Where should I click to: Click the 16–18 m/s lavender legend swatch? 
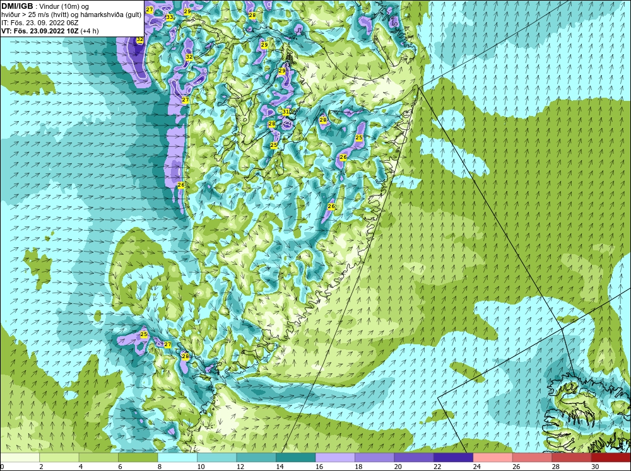point(335,457)
